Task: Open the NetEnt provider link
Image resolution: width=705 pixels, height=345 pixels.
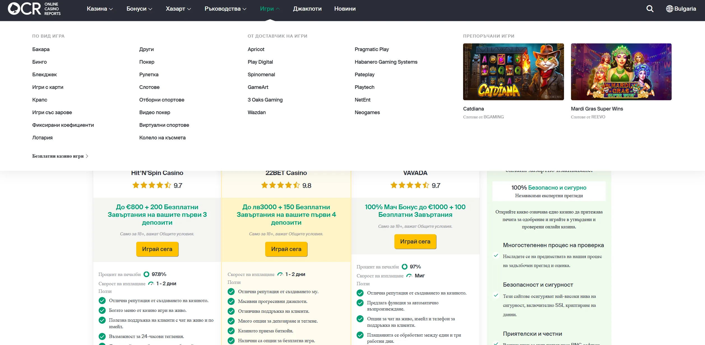Action: (x=362, y=100)
